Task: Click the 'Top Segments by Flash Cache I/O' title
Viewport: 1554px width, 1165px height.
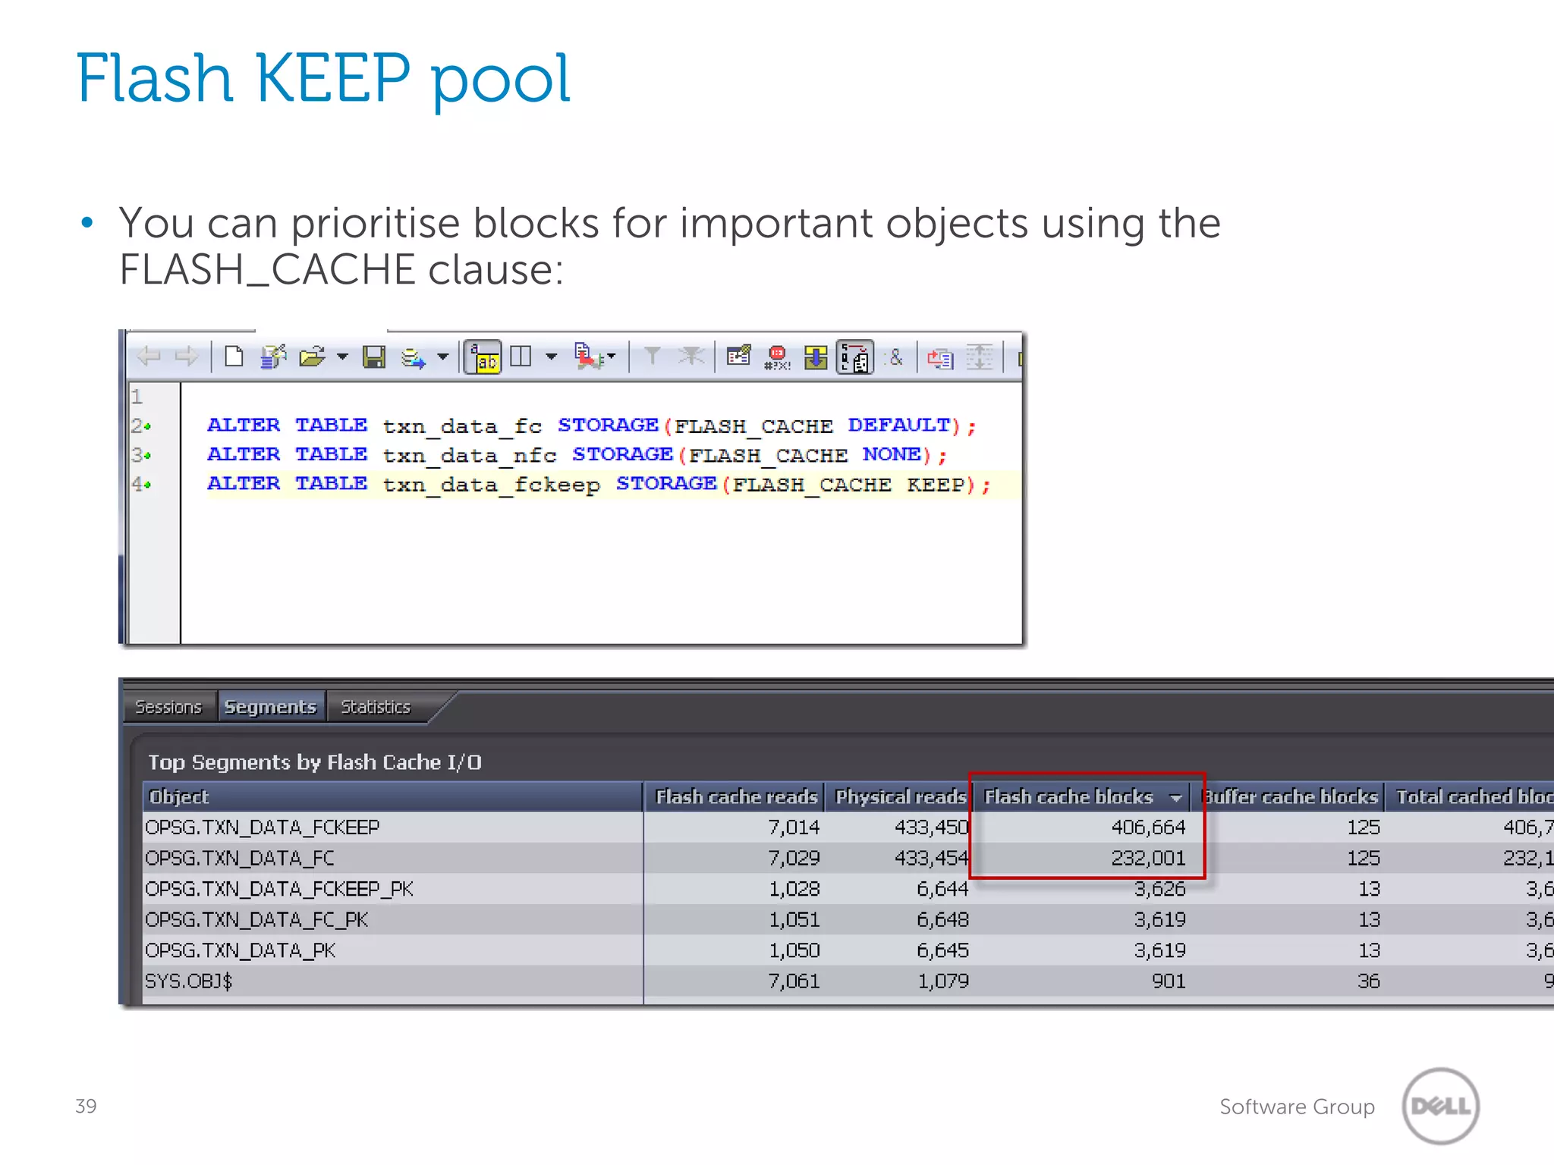Action: click(315, 762)
